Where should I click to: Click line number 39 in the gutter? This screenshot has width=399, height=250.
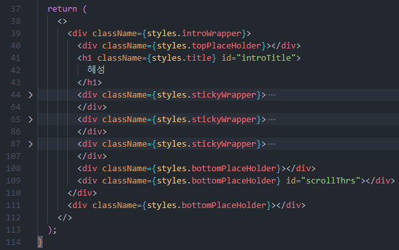tap(15, 34)
